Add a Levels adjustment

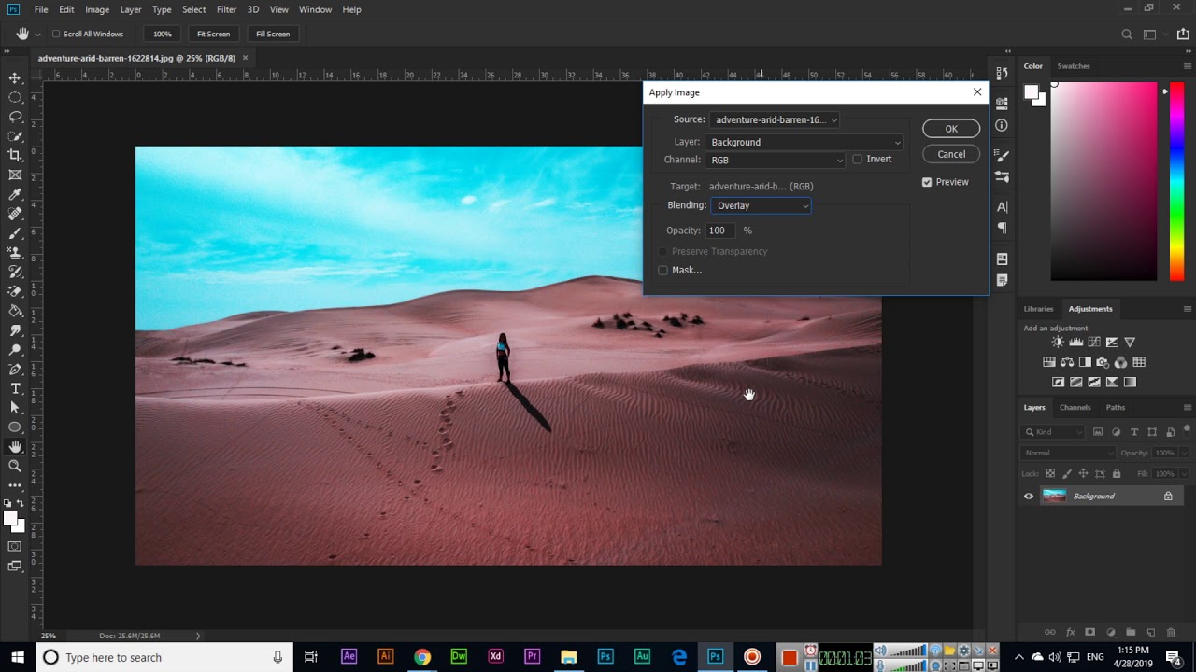click(x=1075, y=343)
